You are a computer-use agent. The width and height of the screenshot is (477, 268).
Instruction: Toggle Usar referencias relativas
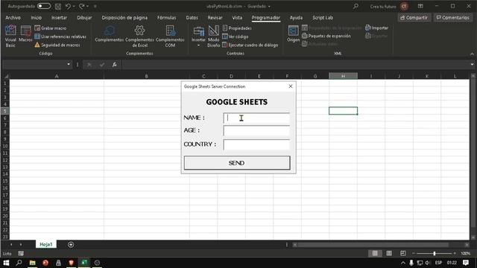[60, 36]
